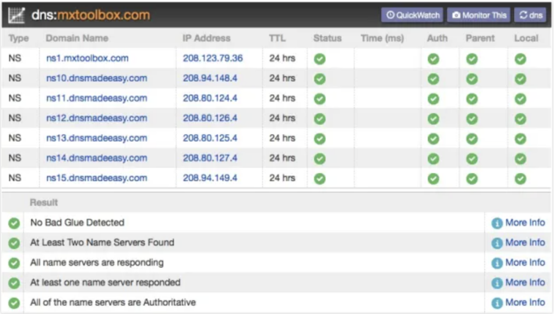The image size is (554, 314).
Task: Click Local check icon for ns12.dnsmadeeasy.com
Action: click(x=520, y=119)
